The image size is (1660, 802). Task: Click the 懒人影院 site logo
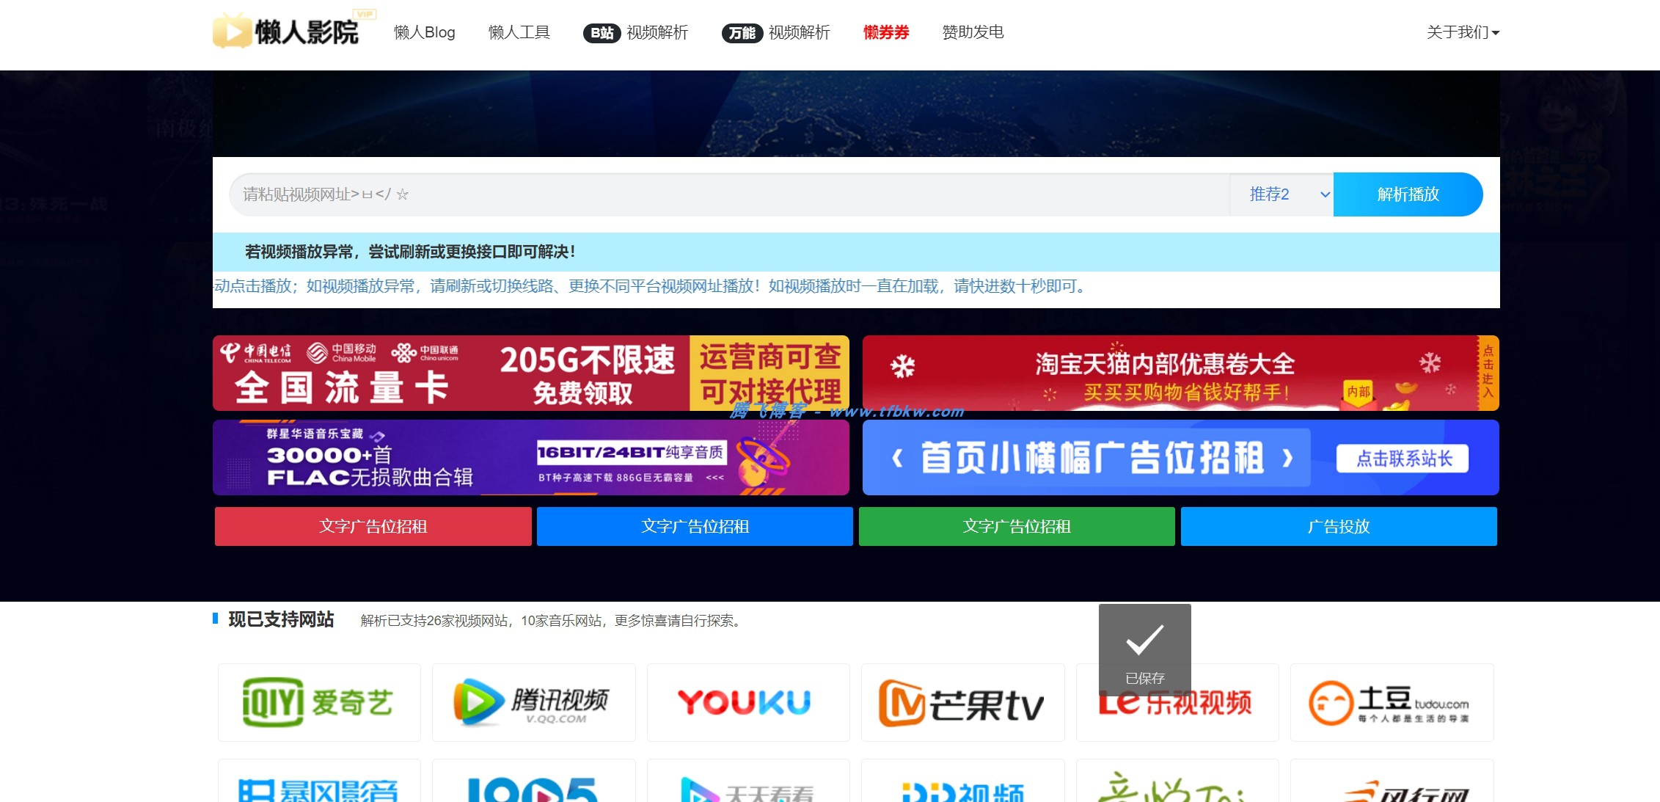pyautogui.click(x=288, y=33)
